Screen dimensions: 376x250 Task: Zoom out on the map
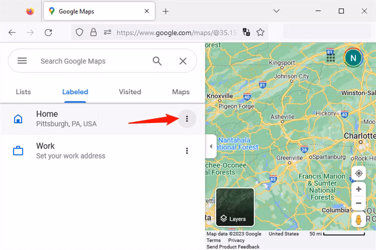pyautogui.click(x=358, y=203)
